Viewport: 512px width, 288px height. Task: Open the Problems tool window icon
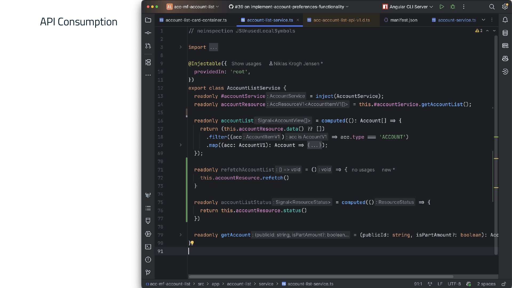tap(148, 260)
